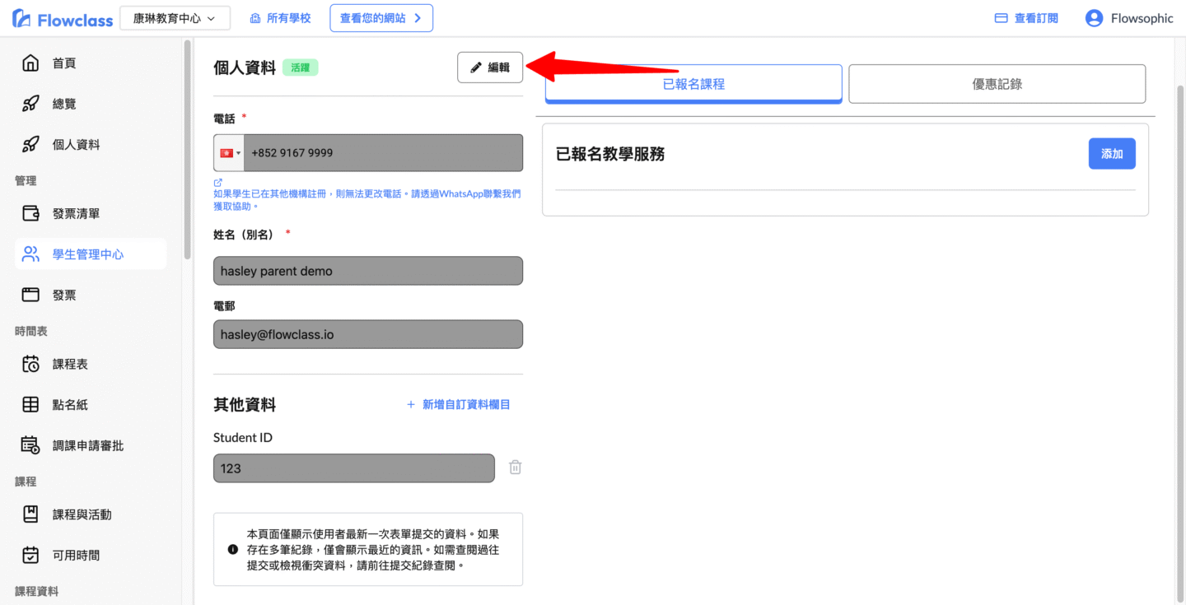1186x605 pixels.
Task: Click the Flowclass logo icon
Action: coord(22,19)
